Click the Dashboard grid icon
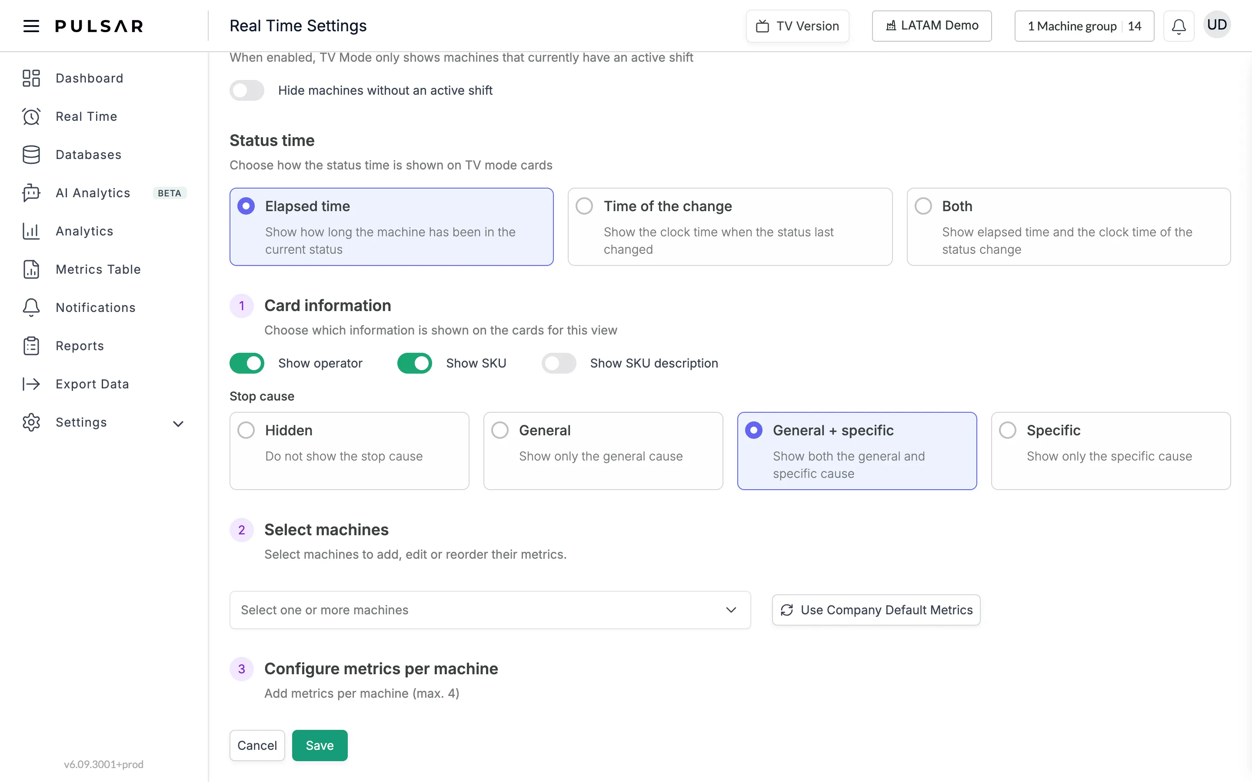 pyautogui.click(x=31, y=78)
